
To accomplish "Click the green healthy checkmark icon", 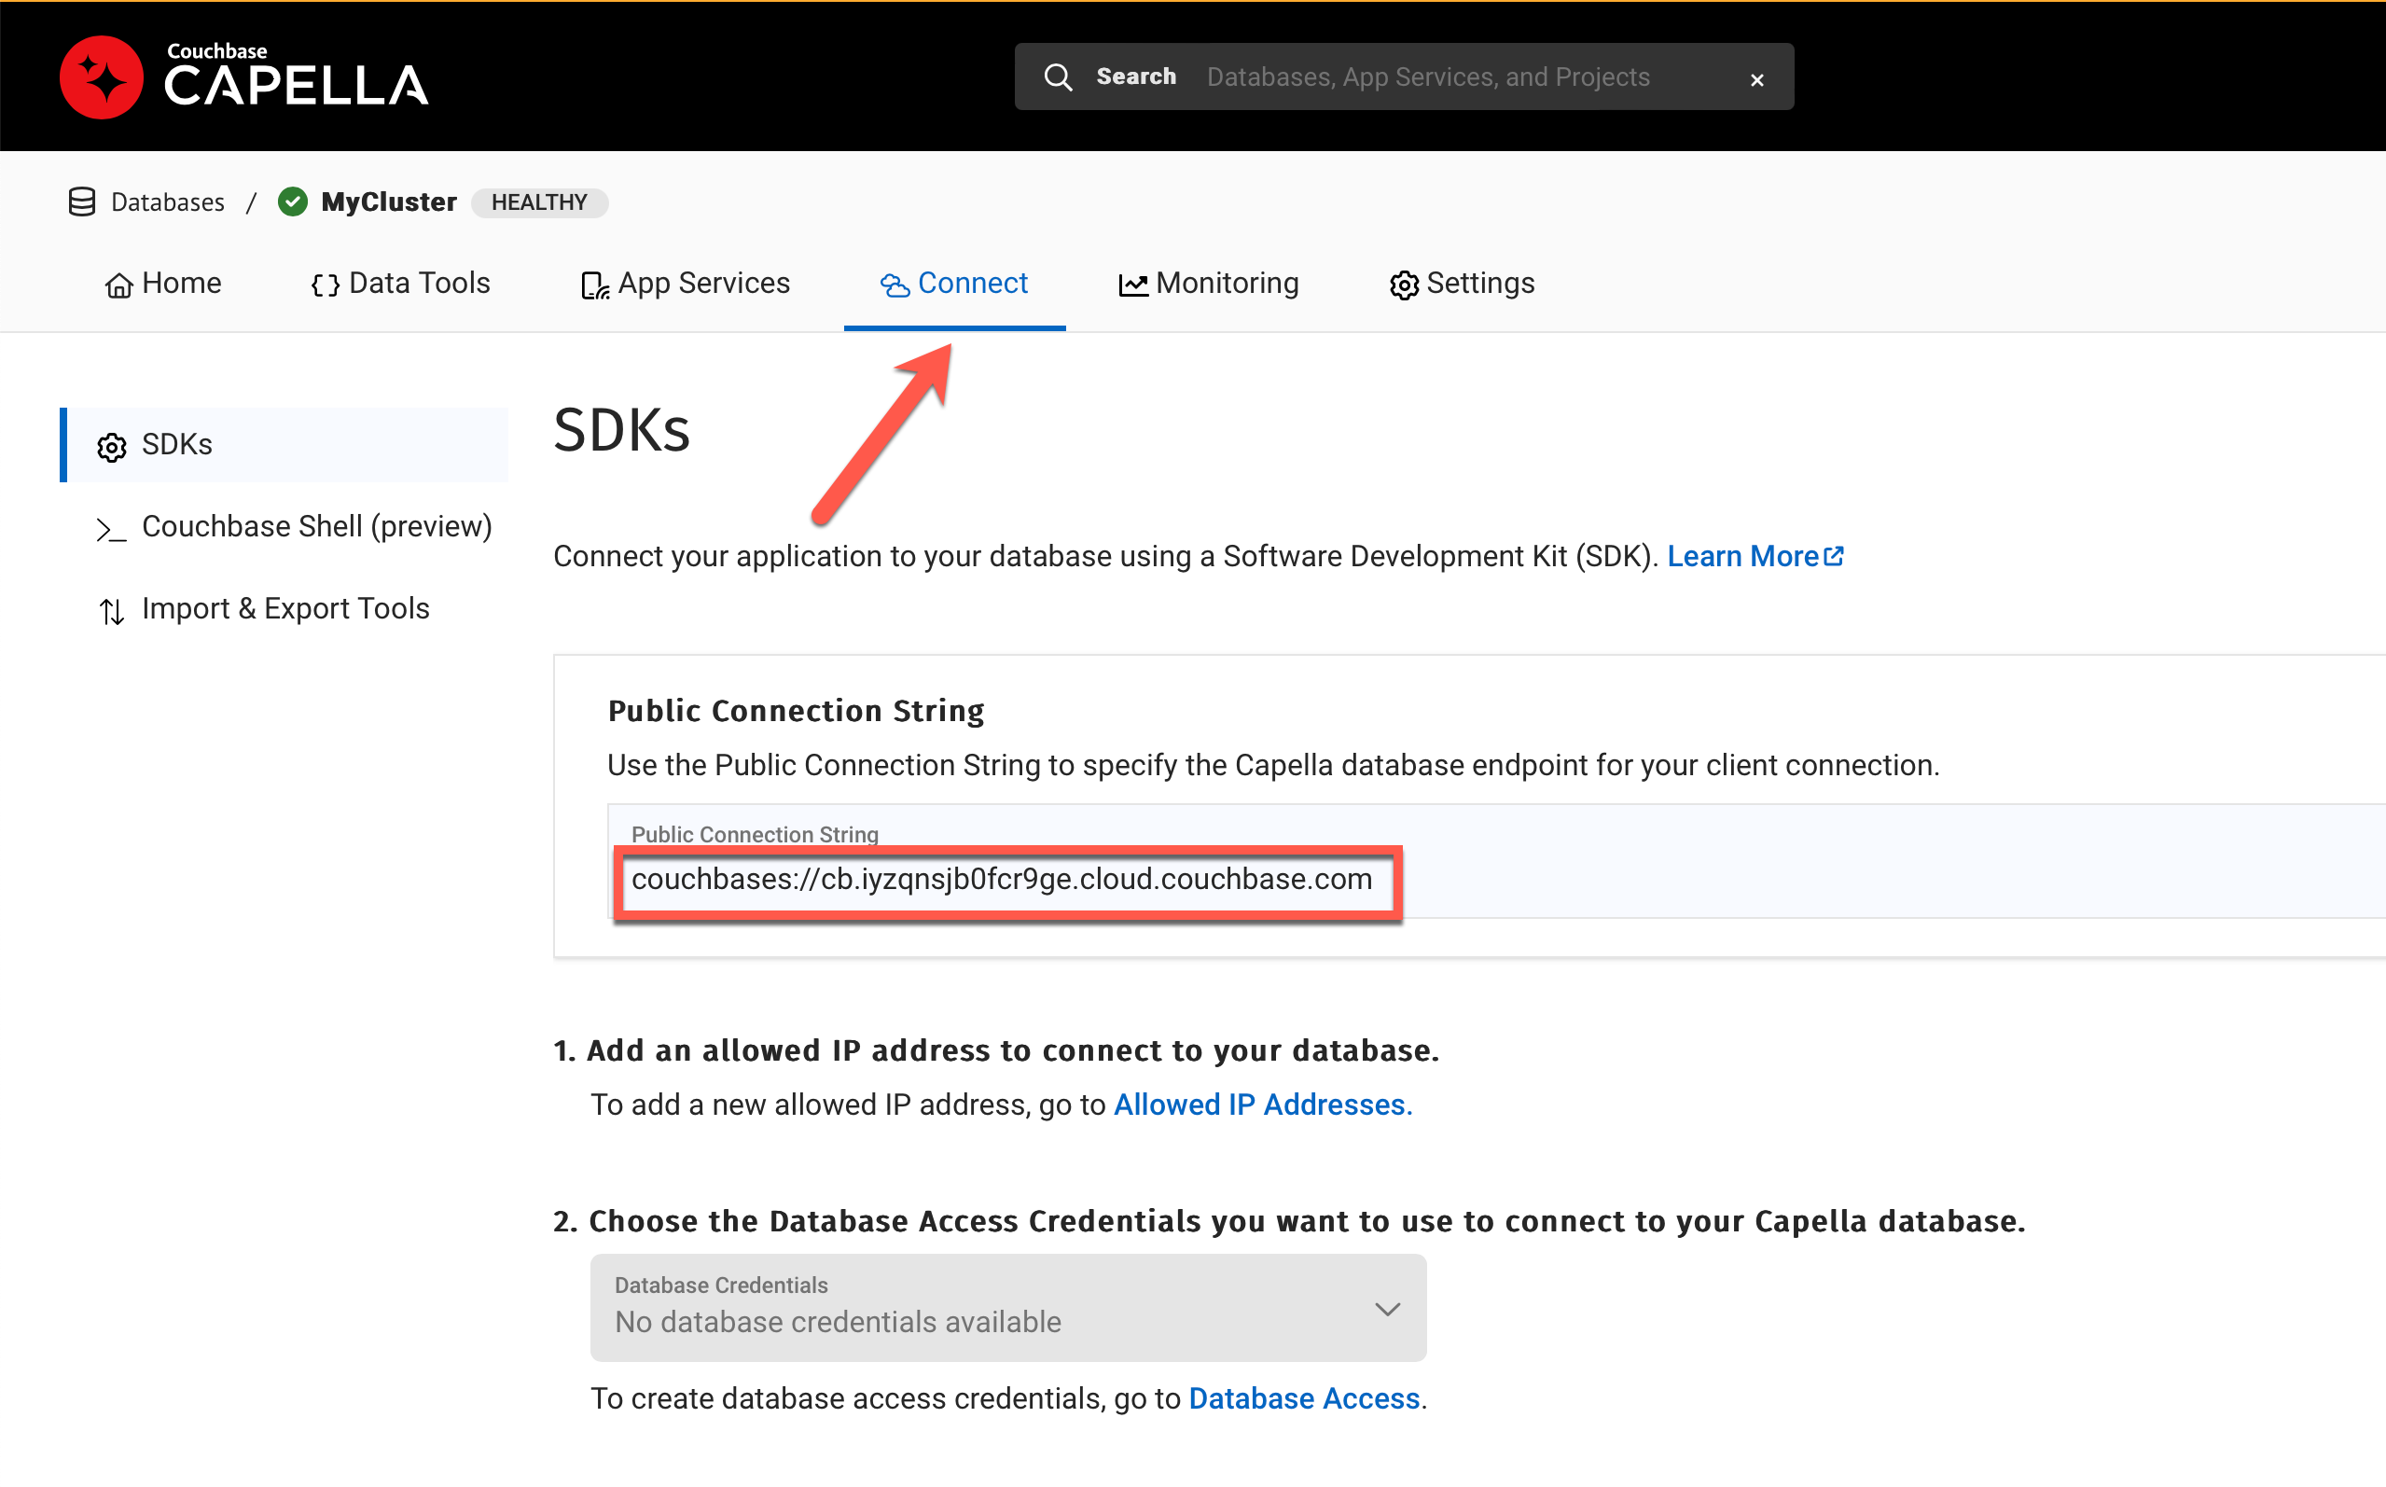I will (x=293, y=202).
